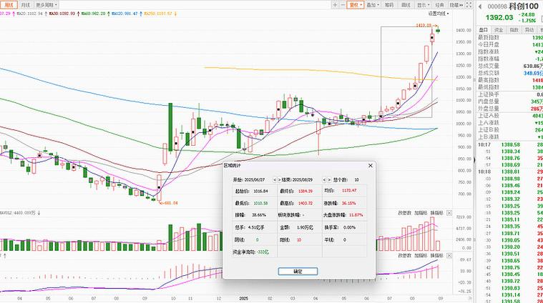The height and width of the screenshot is (303, 543).
Task: Open the 异动 tab in quote panel
Action: [529, 30]
